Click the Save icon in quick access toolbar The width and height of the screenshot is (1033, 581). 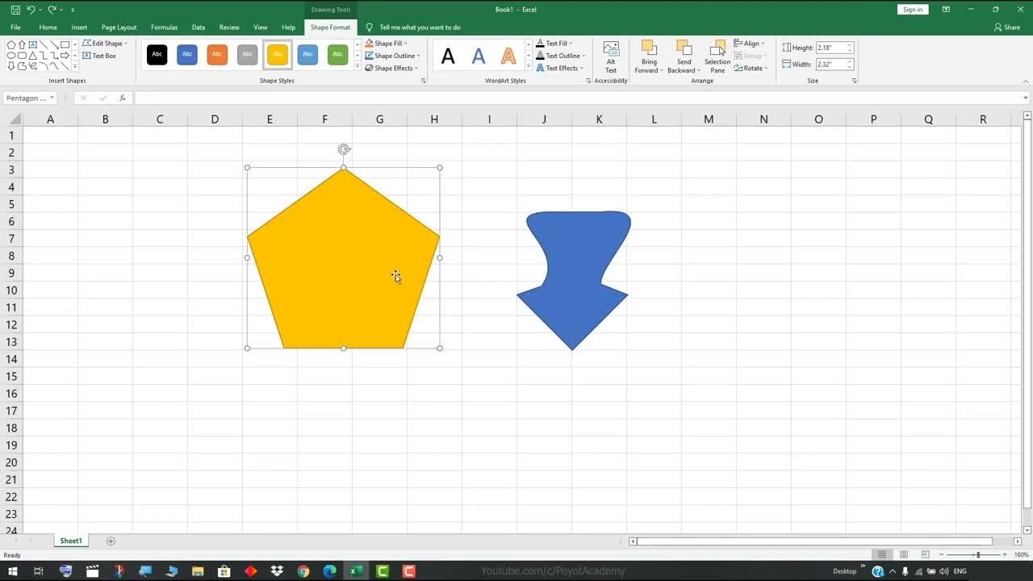tap(15, 10)
